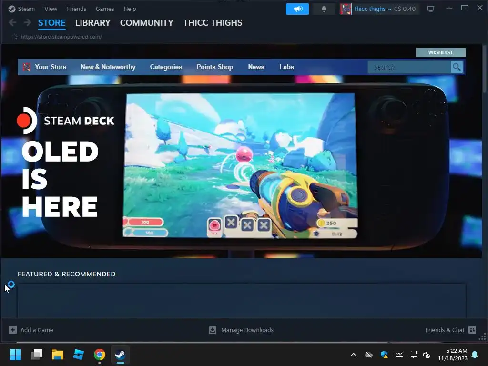This screenshot has height=366, width=488.
Task: Click the store URL address text
Action: click(x=61, y=37)
